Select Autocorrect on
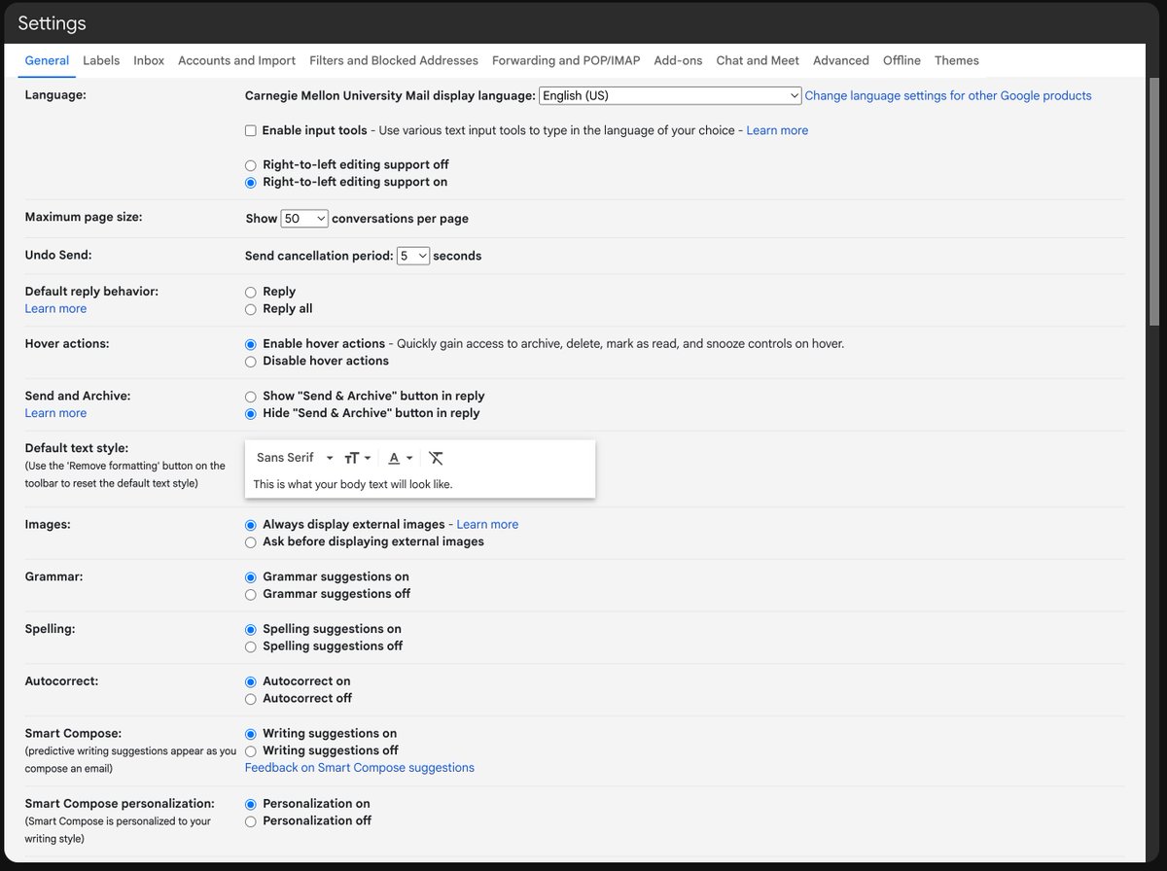The width and height of the screenshot is (1167, 871). tap(251, 682)
